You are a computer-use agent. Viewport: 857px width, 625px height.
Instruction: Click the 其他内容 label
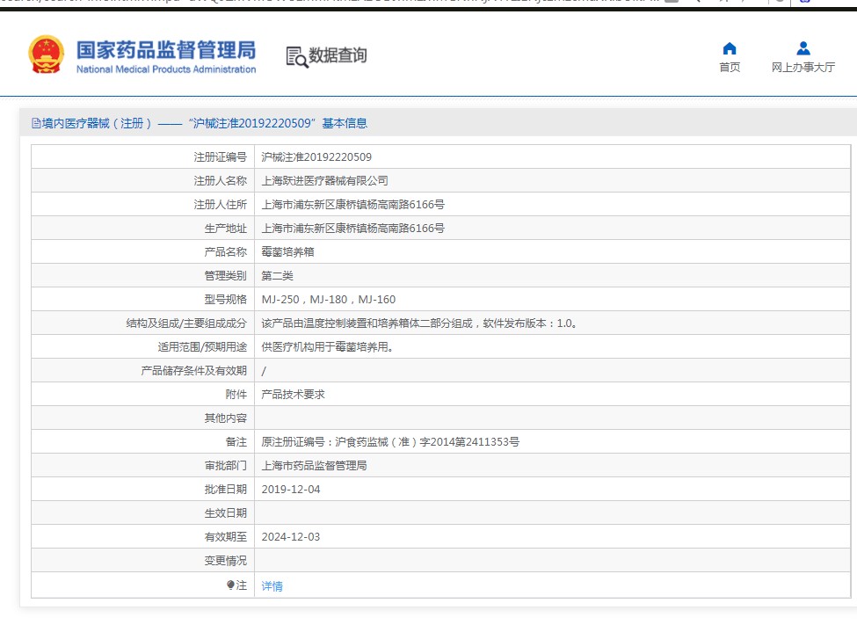click(226, 418)
